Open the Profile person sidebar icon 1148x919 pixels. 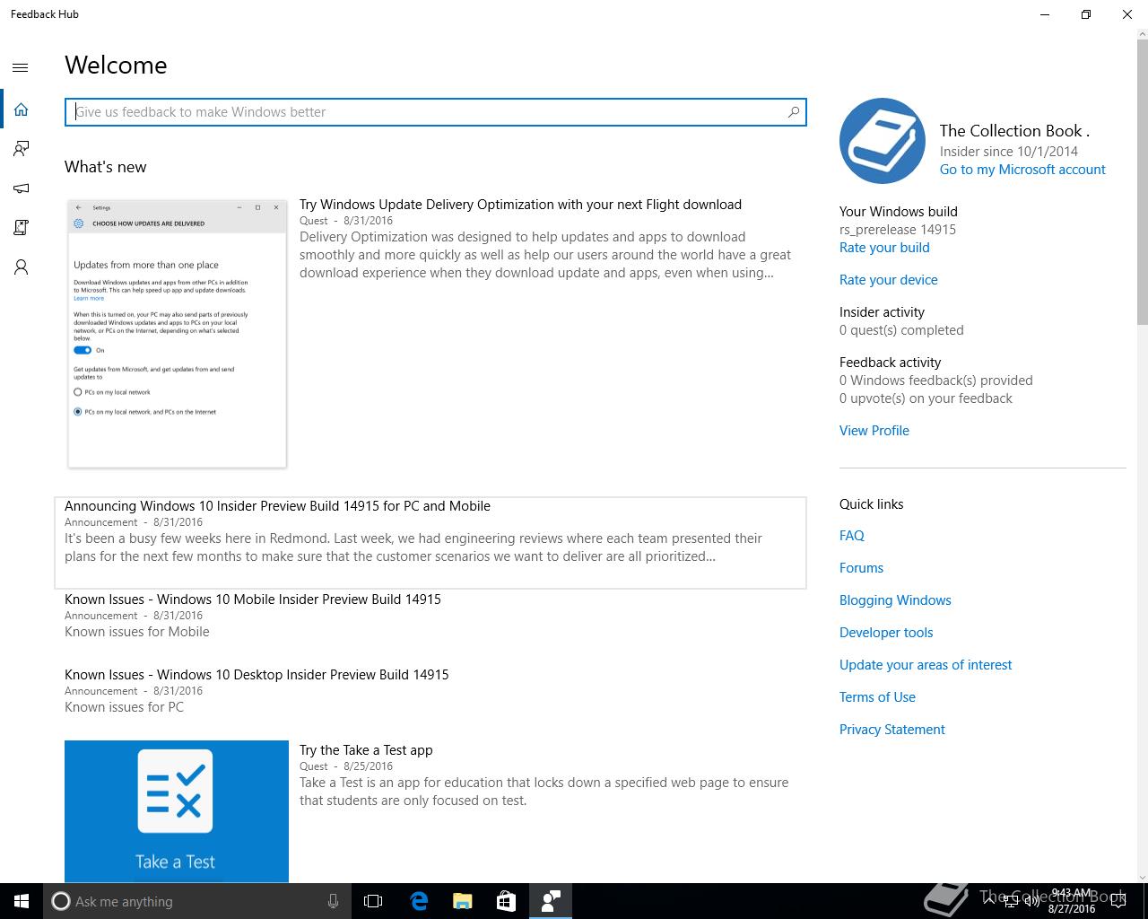(x=21, y=267)
